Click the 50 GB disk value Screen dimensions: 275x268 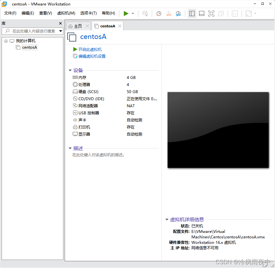tap(132, 92)
